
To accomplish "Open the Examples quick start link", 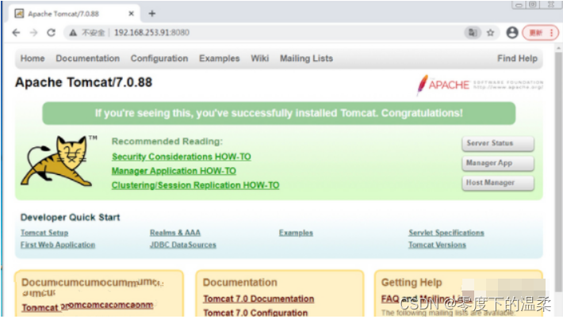I will click(x=296, y=233).
